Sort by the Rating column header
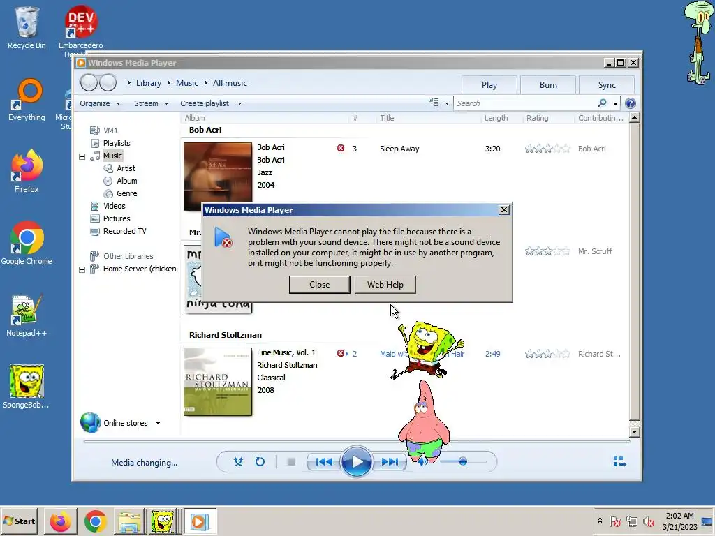Screen dimensions: 715x536 pos(537,118)
